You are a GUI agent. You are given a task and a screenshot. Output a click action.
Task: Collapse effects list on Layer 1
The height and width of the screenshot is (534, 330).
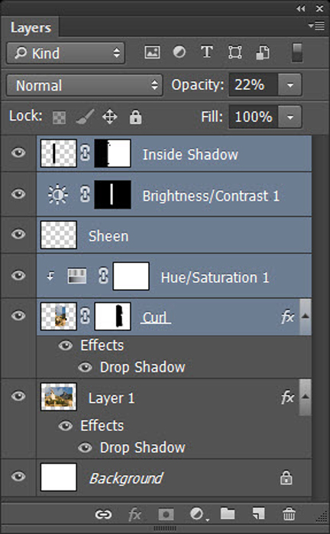coord(306,397)
